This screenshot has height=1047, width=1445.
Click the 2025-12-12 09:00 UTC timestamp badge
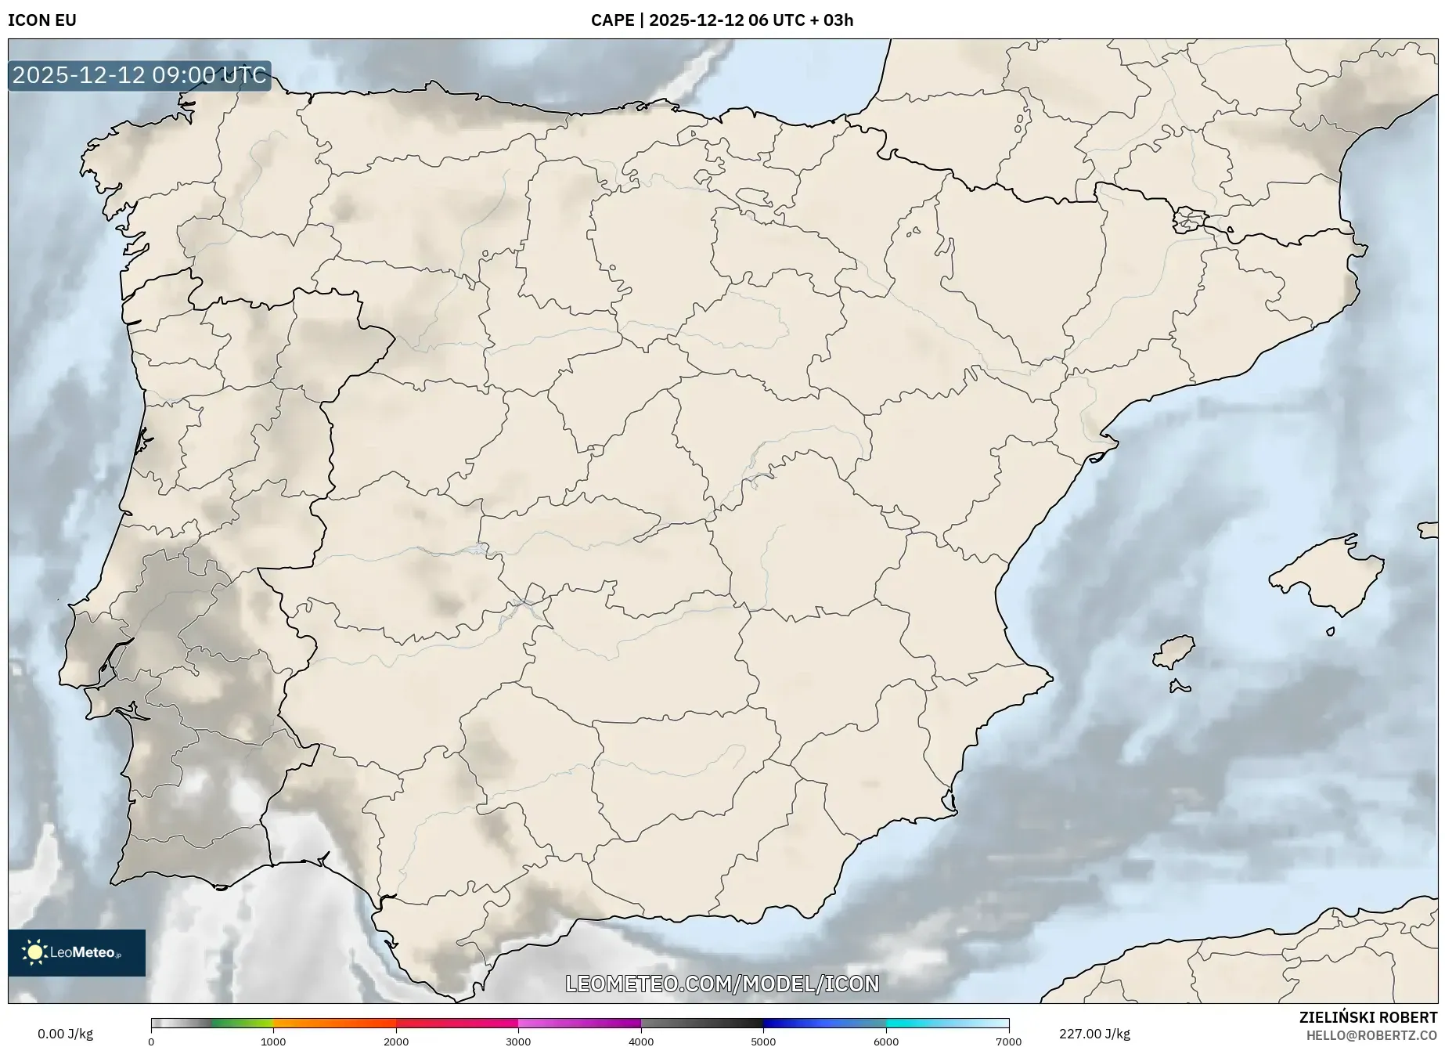point(139,75)
